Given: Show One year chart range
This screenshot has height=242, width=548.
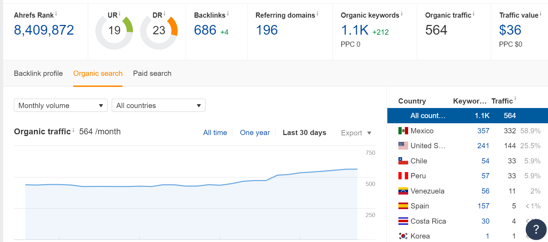Looking at the screenshot, I should (x=255, y=133).
